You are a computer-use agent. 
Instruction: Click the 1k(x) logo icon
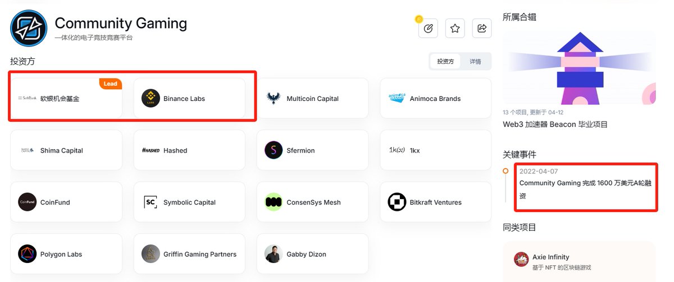pos(397,150)
